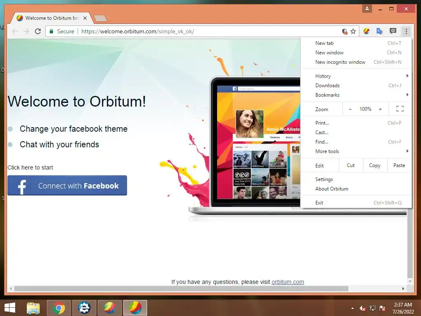Go back using the browser back arrow
This screenshot has width=421, height=316.
pyautogui.click(x=15, y=31)
